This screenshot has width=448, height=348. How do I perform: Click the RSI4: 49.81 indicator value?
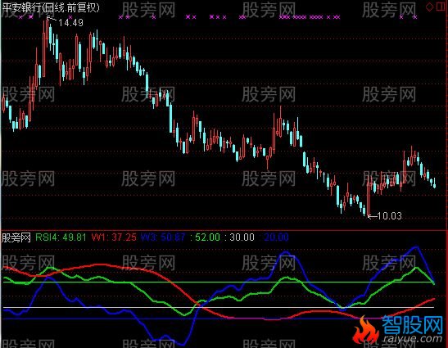coord(61,237)
